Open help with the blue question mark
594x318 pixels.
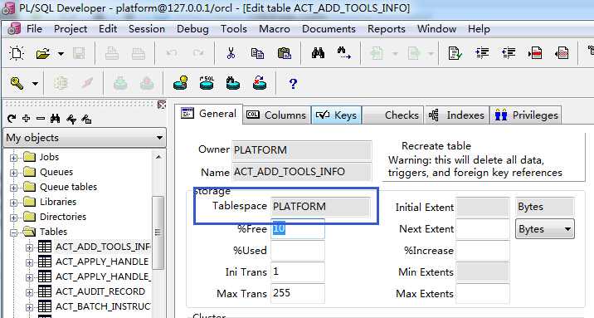point(293,83)
